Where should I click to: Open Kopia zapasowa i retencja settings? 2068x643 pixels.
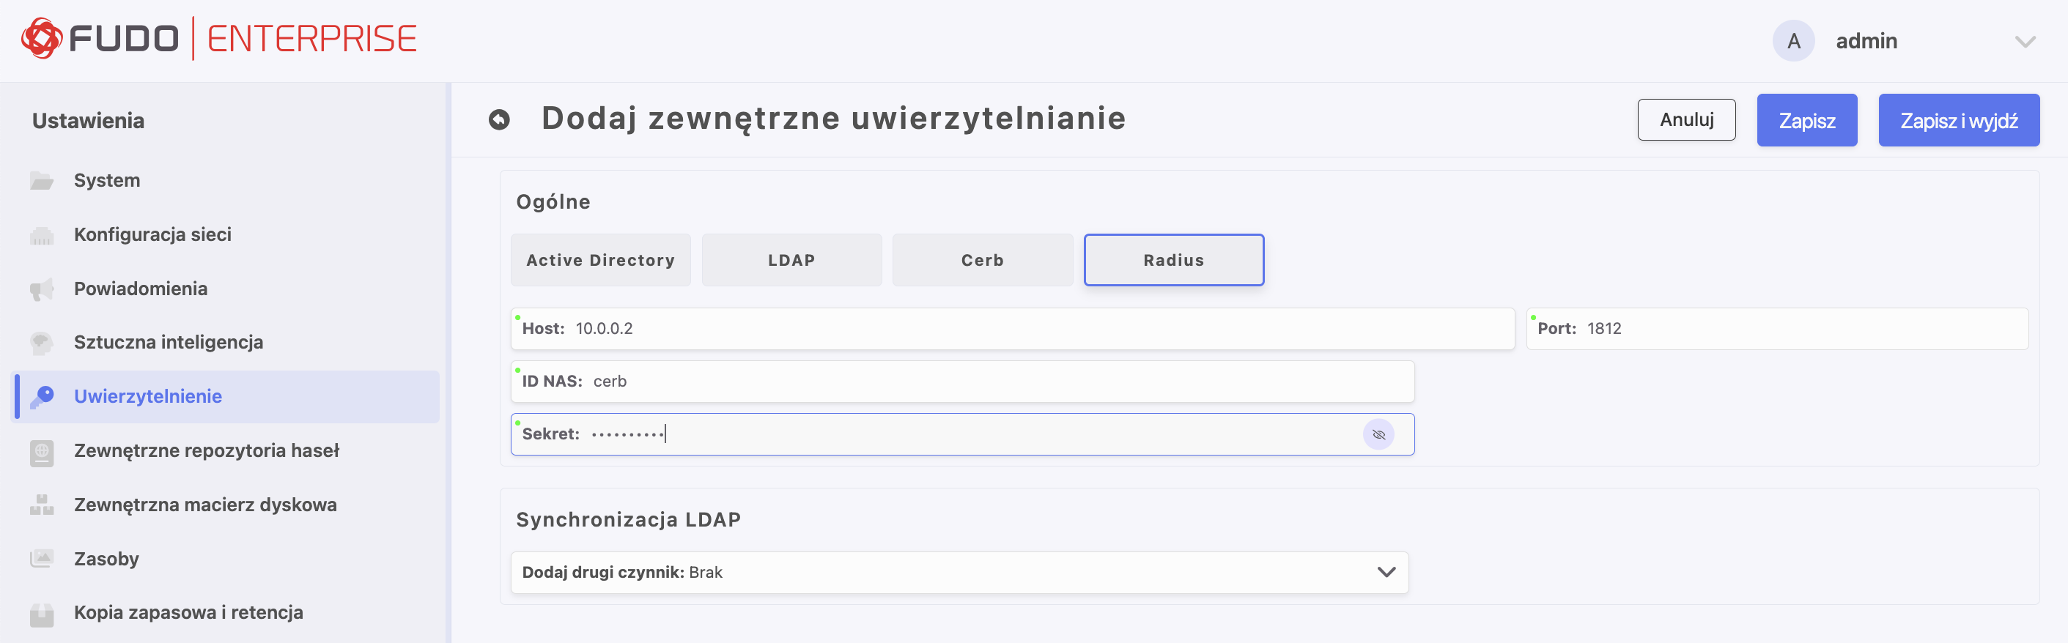[188, 612]
